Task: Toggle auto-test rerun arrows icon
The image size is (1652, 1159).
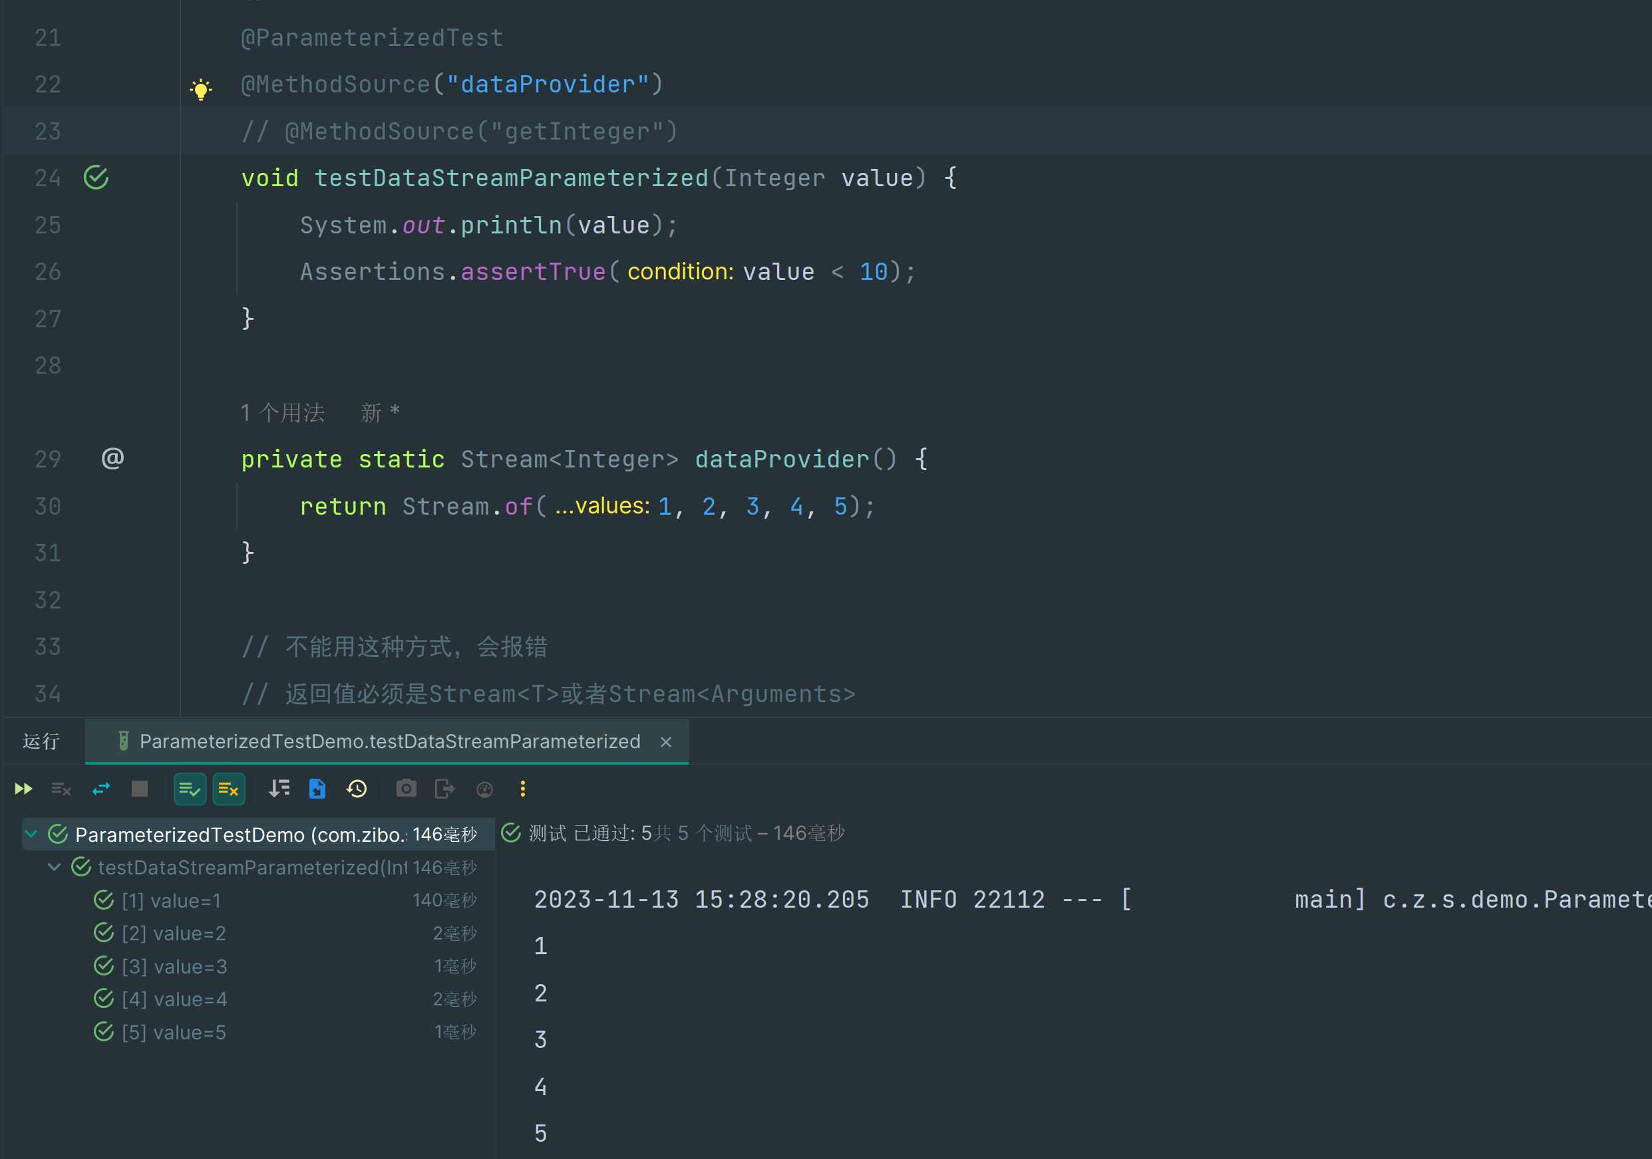Action: pos(101,789)
